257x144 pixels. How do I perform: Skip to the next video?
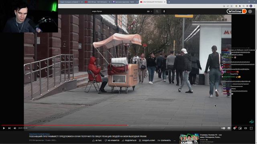tap(9, 128)
